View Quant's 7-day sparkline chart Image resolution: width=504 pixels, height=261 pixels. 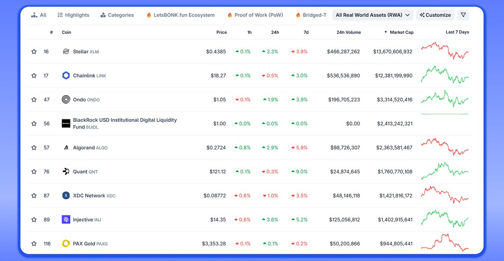point(445,171)
